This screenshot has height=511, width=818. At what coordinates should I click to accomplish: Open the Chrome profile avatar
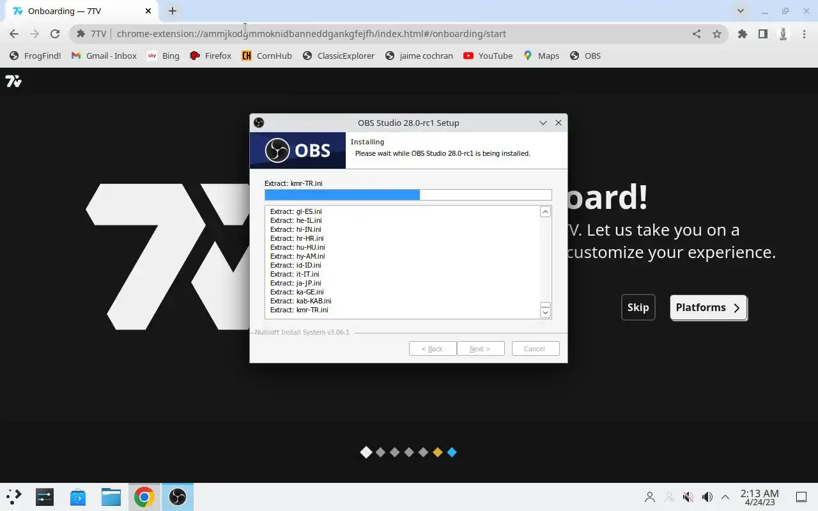(783, 34)
